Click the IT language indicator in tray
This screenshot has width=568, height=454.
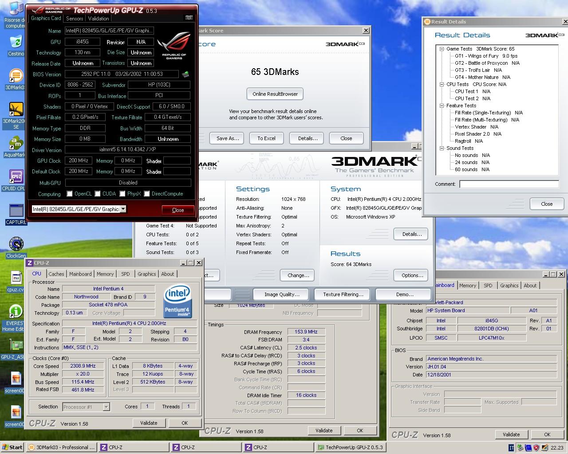tap(511, 448)
